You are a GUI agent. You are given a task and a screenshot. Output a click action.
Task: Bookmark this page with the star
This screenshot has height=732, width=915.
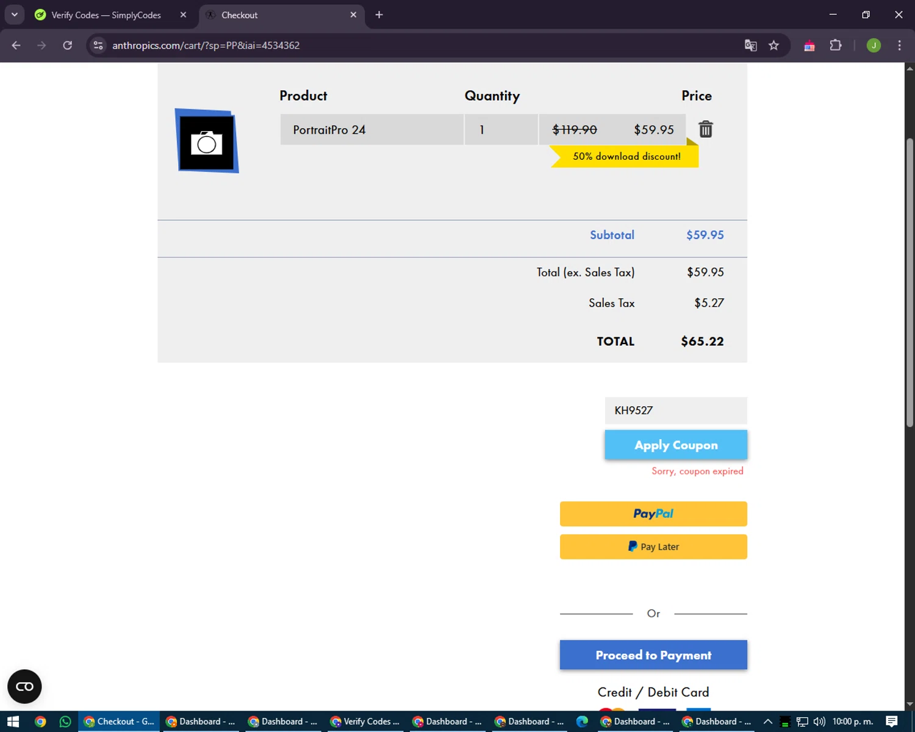click(773, 45)
